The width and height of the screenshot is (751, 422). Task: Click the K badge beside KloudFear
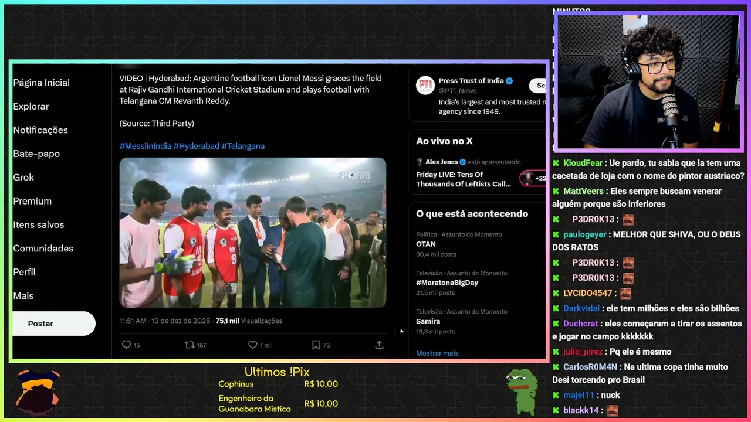[556, 164]
